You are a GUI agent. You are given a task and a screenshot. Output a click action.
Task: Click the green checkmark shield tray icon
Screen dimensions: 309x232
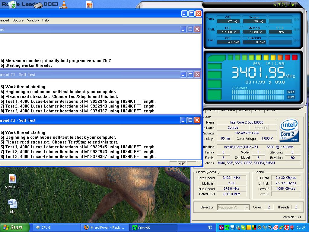(243, 227)
